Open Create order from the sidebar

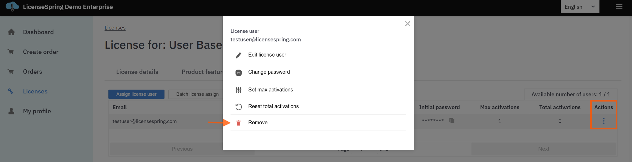[x=41, y=52]
